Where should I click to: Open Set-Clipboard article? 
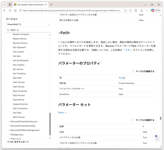19,47
